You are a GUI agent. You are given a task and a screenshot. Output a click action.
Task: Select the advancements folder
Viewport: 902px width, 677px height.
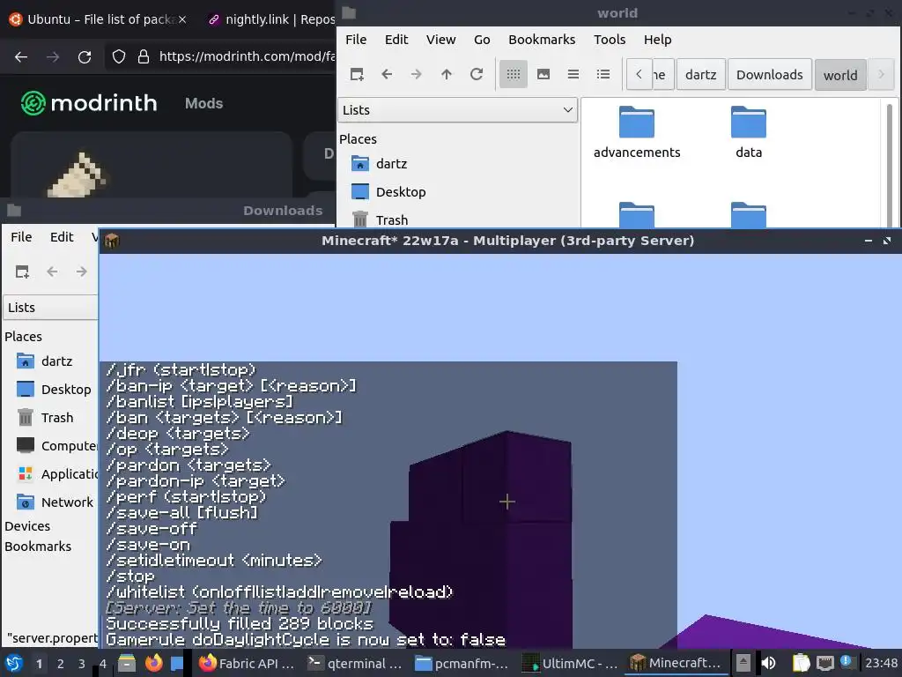[x=637, y=132]
